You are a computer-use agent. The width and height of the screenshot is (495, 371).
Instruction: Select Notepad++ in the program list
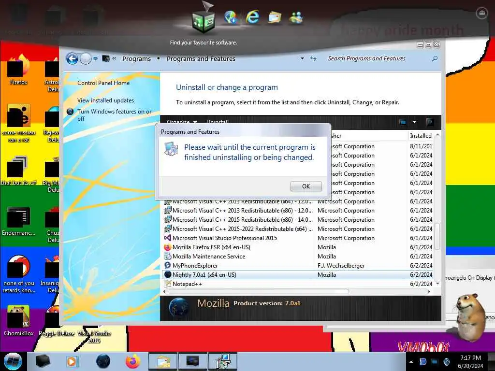click(298, 284)
